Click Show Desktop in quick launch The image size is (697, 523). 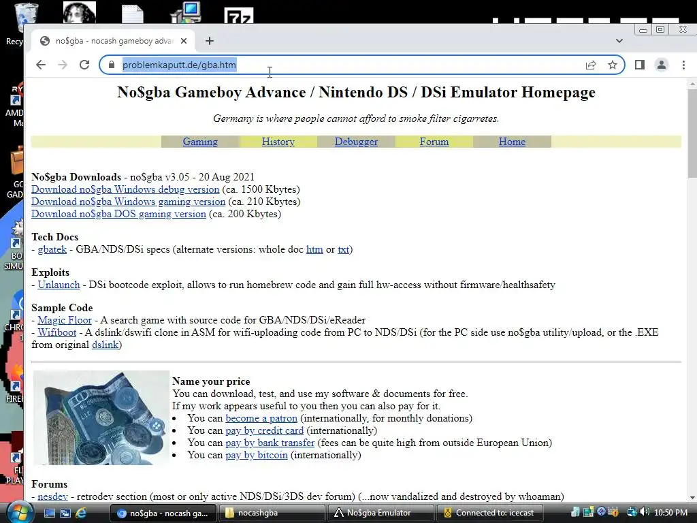pyautogui.click(x=50, y=513)
